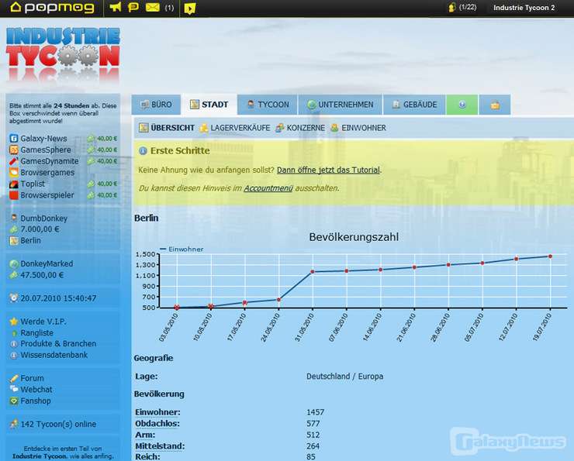This screenshot has height=461, width=574.
Task: Select the STADT tab
Action: coord(209,105)
